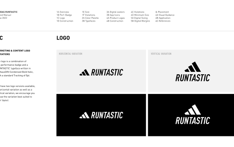Select the 1C Logo navigation link

coord(61,18)
